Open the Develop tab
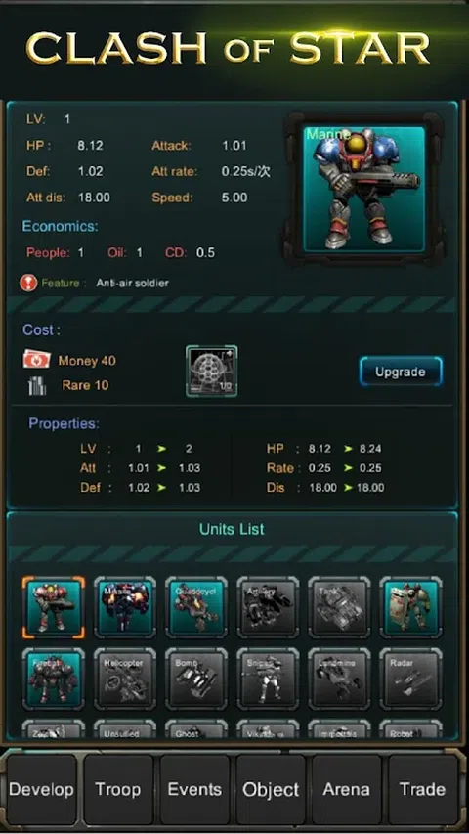469x834 pixels. coord(41,789)
